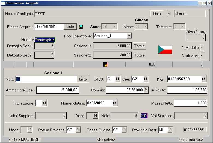Click Totale button for Sezione 2
This screenshot has width=213, height=143.
(139, 55)
